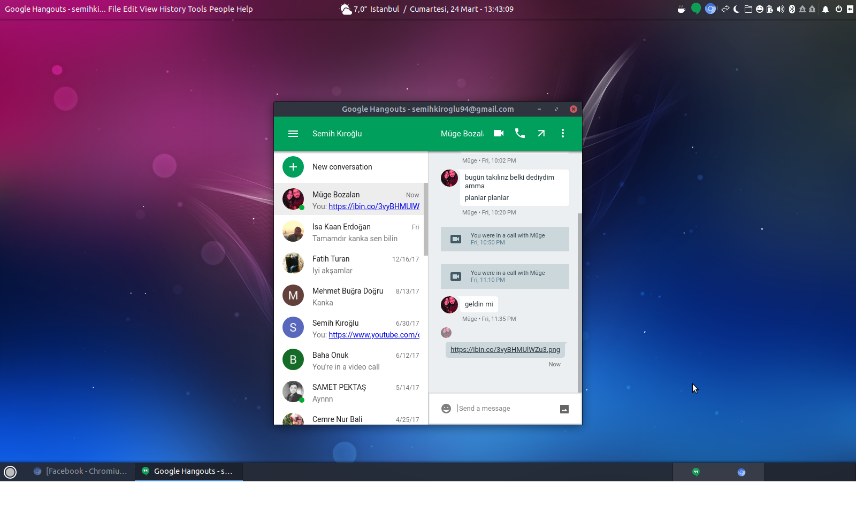Click Müge Bozalan's avatar in contact list

pyautogui.click(x=293, y=199)
